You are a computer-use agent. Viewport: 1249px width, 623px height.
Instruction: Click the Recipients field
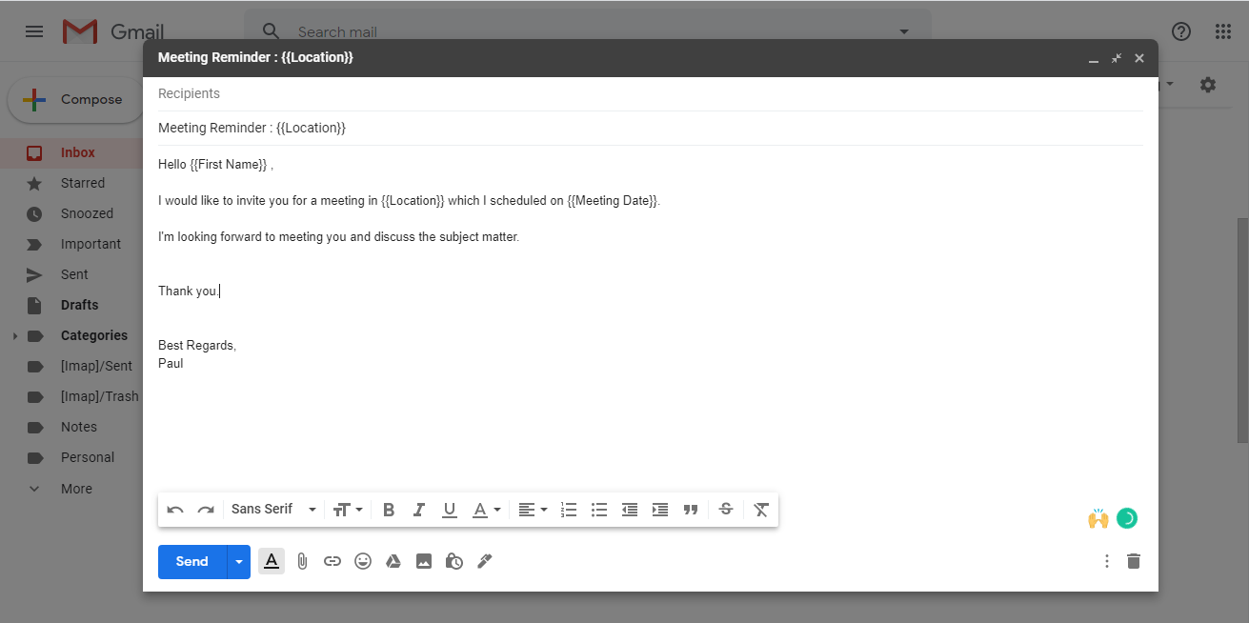point(651,93)
